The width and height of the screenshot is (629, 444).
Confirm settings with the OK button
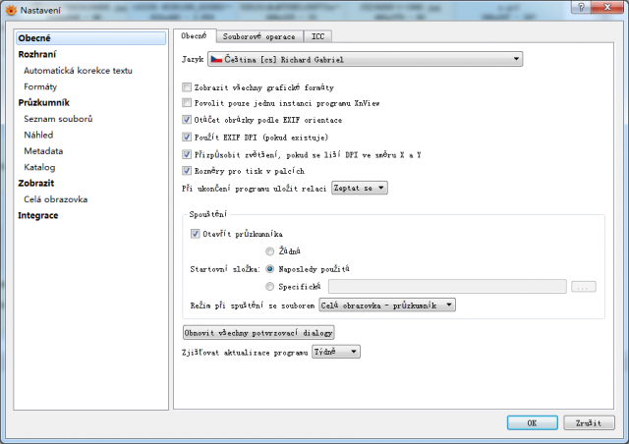coord(533,423)
